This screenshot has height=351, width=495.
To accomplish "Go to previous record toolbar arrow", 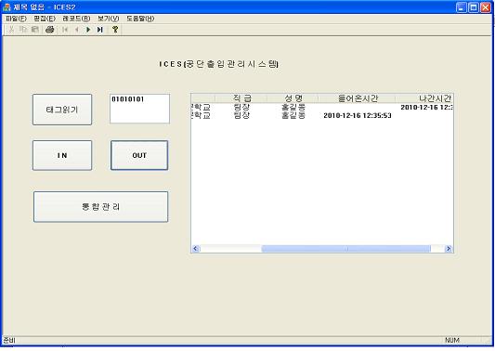I will pos(77,30).
